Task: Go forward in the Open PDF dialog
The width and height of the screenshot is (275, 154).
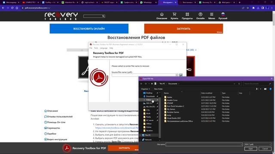Action: [x=146, y=84]
